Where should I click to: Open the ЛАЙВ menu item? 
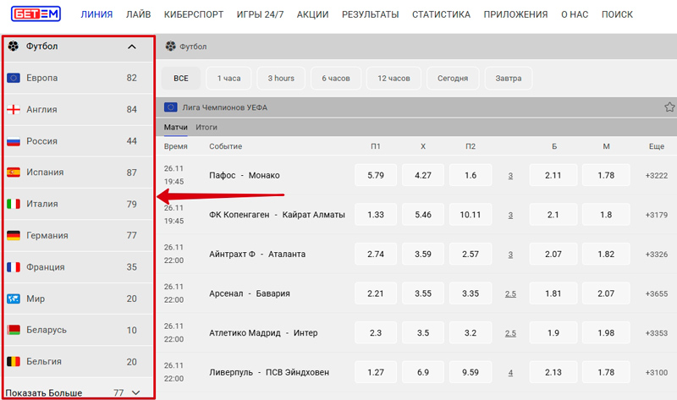tap(138, 15)
